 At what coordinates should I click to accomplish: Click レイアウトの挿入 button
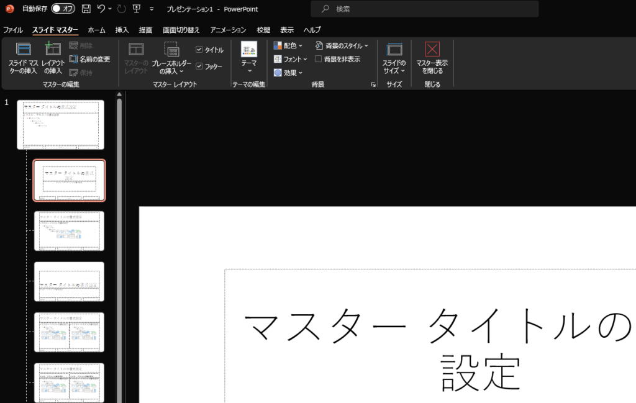coord(53,58)
